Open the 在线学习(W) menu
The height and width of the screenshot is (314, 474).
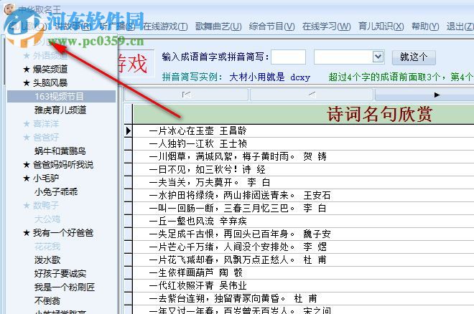327,27
